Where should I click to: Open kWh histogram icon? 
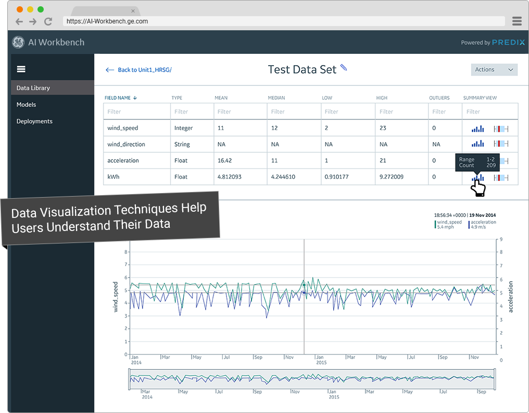click(x=478, y=178)
